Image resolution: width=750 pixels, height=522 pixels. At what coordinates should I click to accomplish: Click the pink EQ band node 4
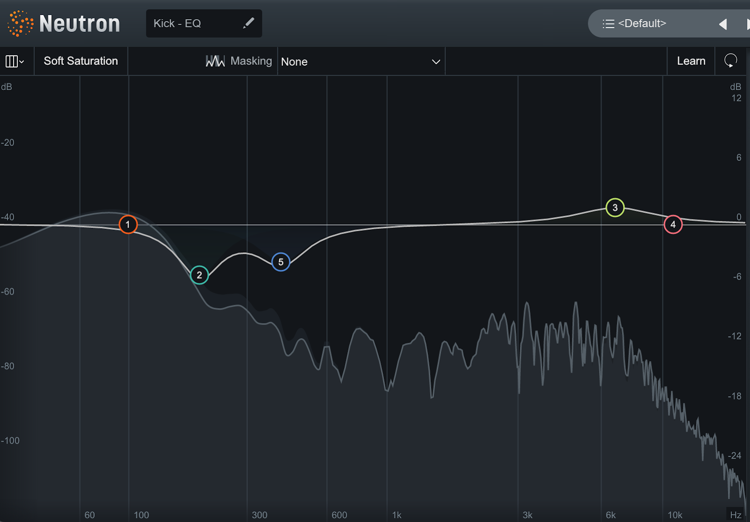click(673, 225)
